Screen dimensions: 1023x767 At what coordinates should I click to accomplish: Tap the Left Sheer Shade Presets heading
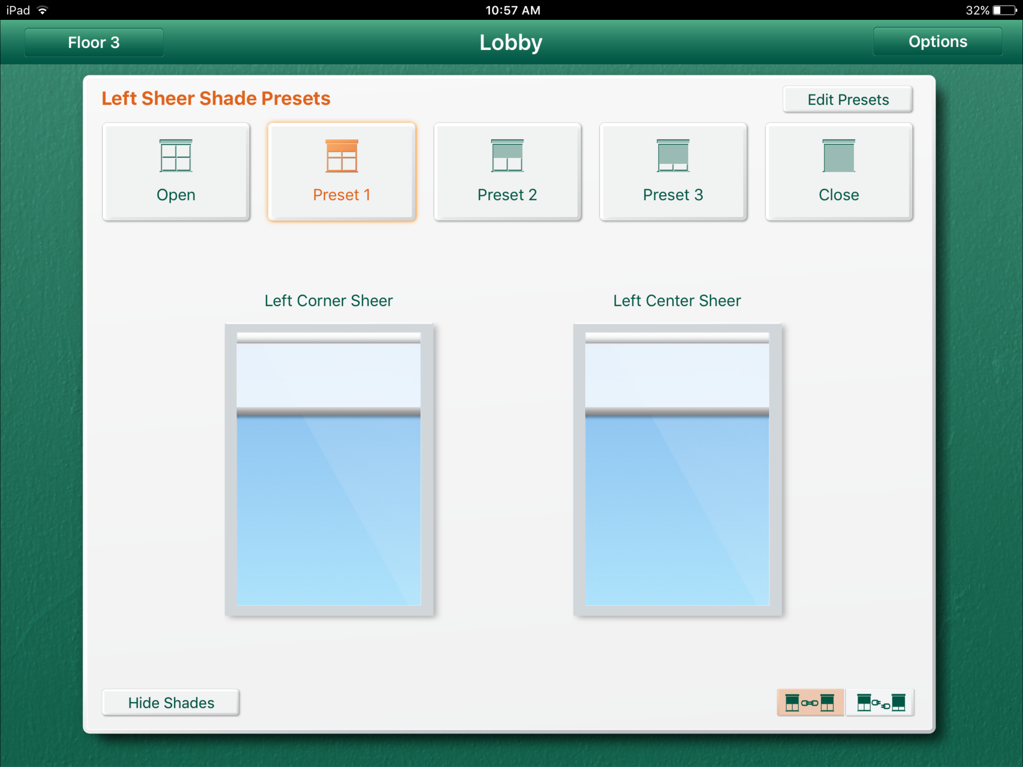click(216, 98)
